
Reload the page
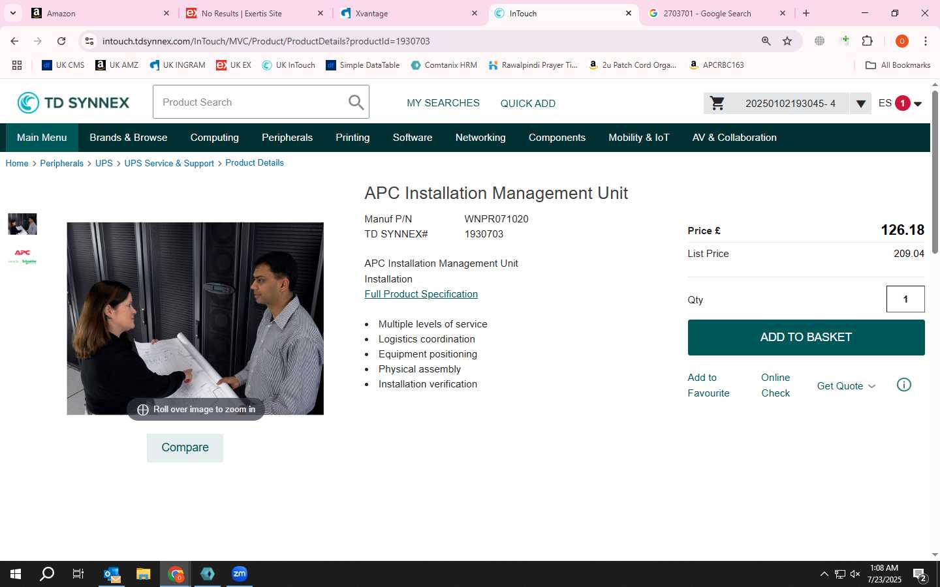point(61,41)
